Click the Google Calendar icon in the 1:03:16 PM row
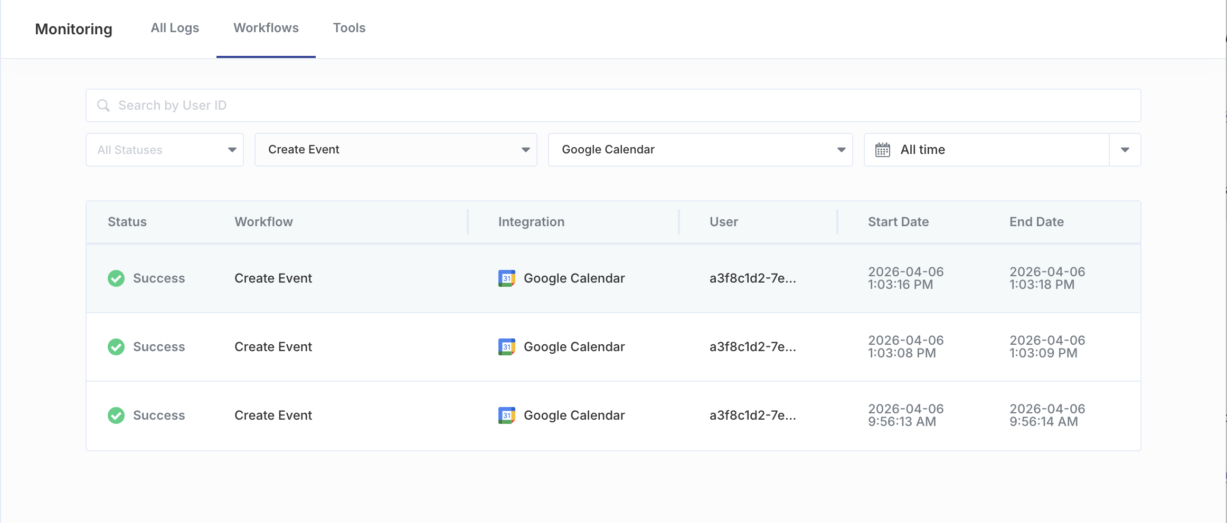 (x=507, y=278)
